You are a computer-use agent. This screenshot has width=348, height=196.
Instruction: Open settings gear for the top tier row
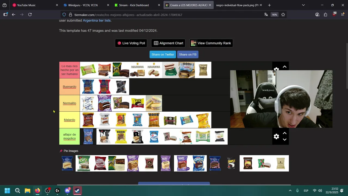tap(276, 69)
